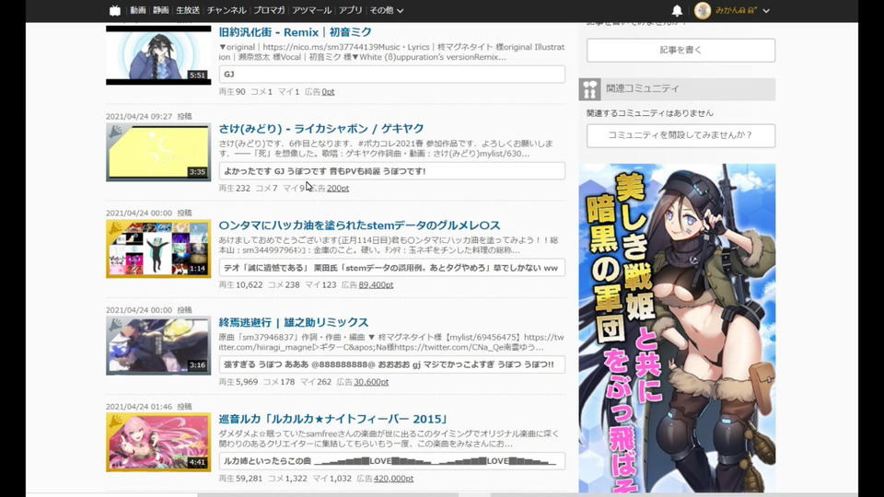The height and width of the screenshot is (497, 884).
Task: Click the Niconico TV logo icon
Action: coord(115,10)
